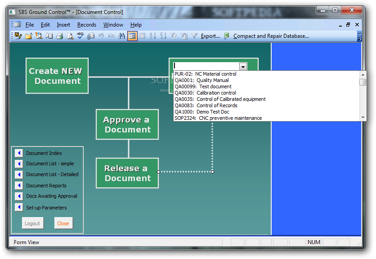This screenshot has width=376, height=259.
Task: Select QA00099: Test document
Action: 266,86
